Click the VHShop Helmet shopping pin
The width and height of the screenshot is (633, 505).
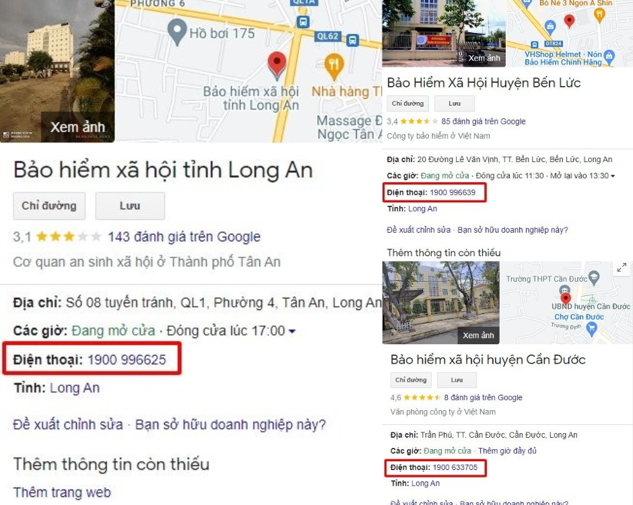(609, 57)
